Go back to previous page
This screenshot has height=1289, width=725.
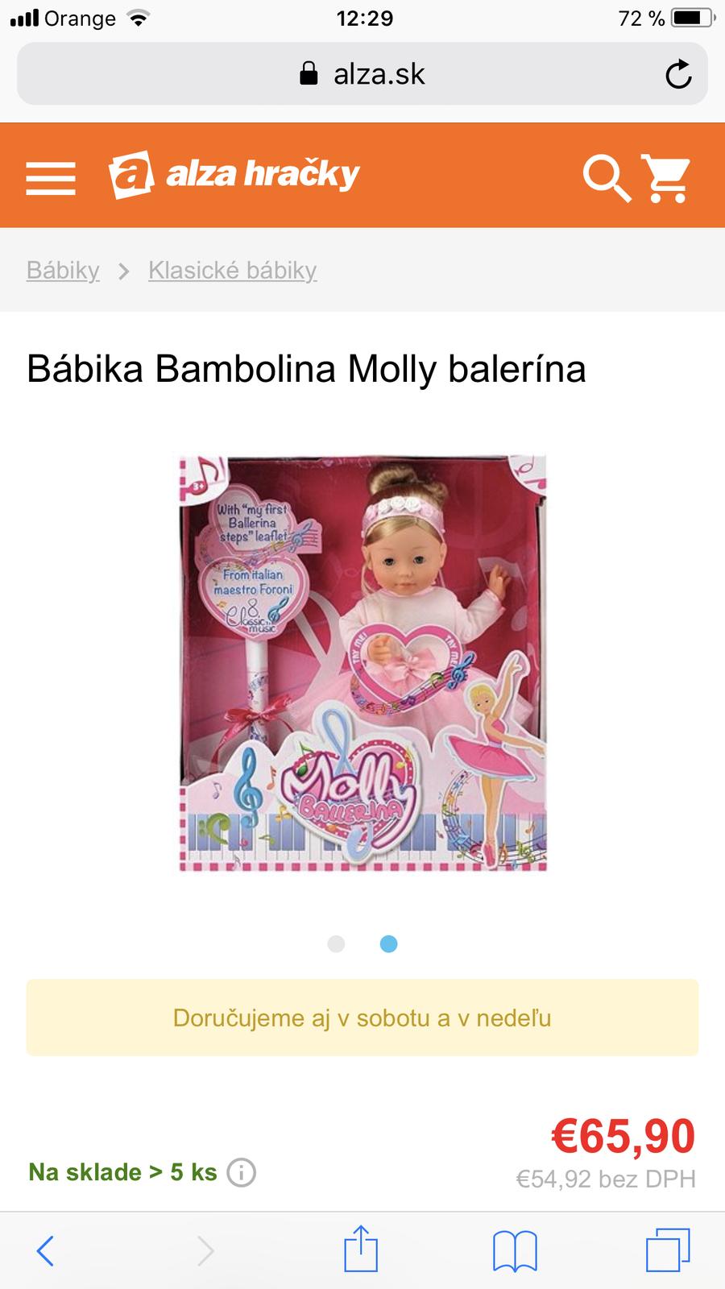pos(46,1250)
